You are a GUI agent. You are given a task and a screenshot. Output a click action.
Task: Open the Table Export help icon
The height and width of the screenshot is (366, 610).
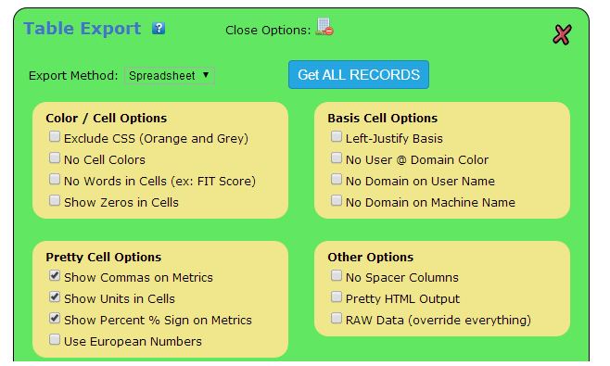[x=159, y=29]
